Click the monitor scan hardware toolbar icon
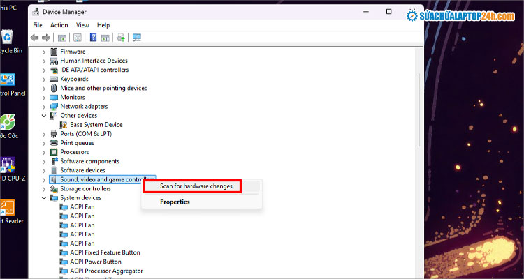This screenshot has width=524, height=279. [136, 38]
